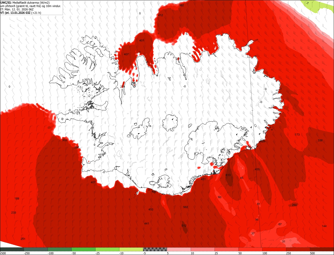This screenshot has height=255, width=334.
Task: Select the bright green -50 to -25 swatch
Action: click(83, 249)
